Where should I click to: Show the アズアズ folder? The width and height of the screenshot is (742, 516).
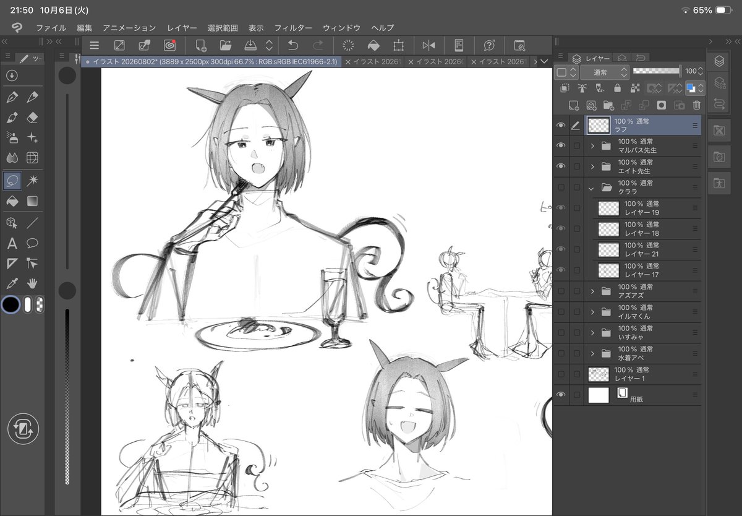561,291
